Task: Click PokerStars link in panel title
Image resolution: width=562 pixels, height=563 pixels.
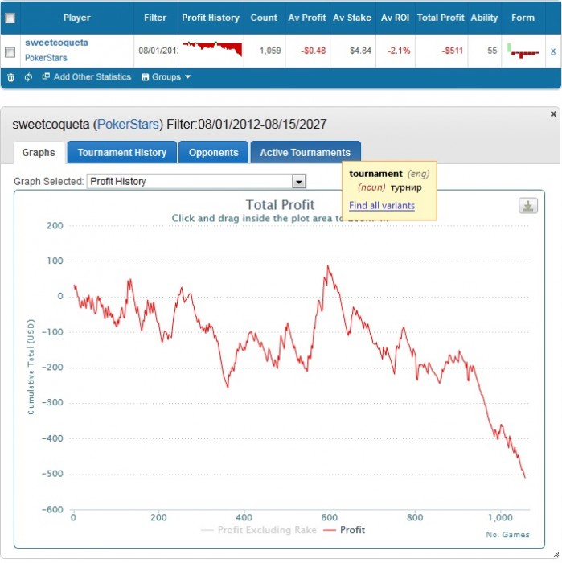Action: (128, 124)
